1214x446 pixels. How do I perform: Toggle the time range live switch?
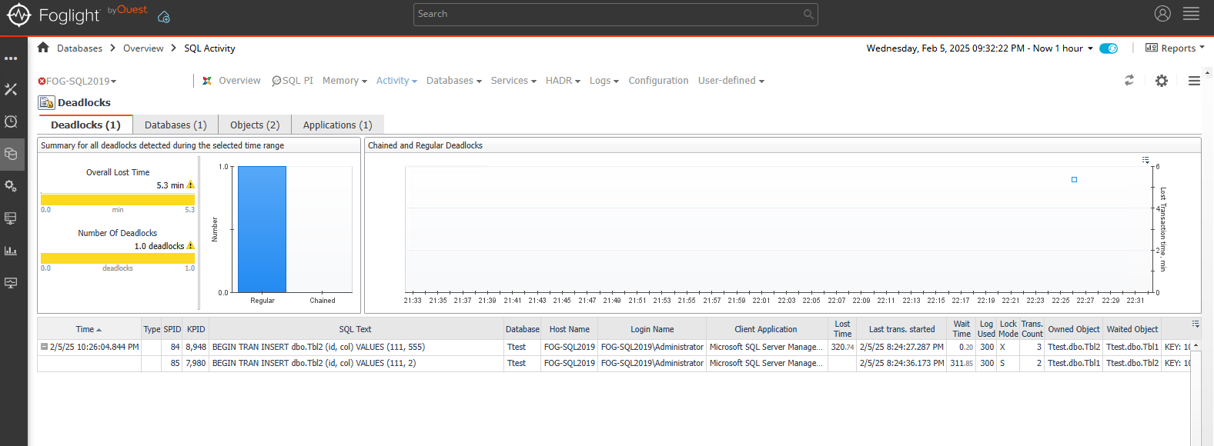tap(1109, 48)
